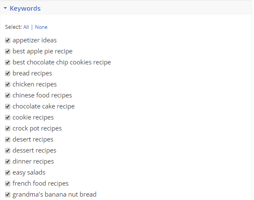The height and width of the screenshot is (200, 254).
Task: Toggle chinese food recipes checkbox
Action: [8, 95]
